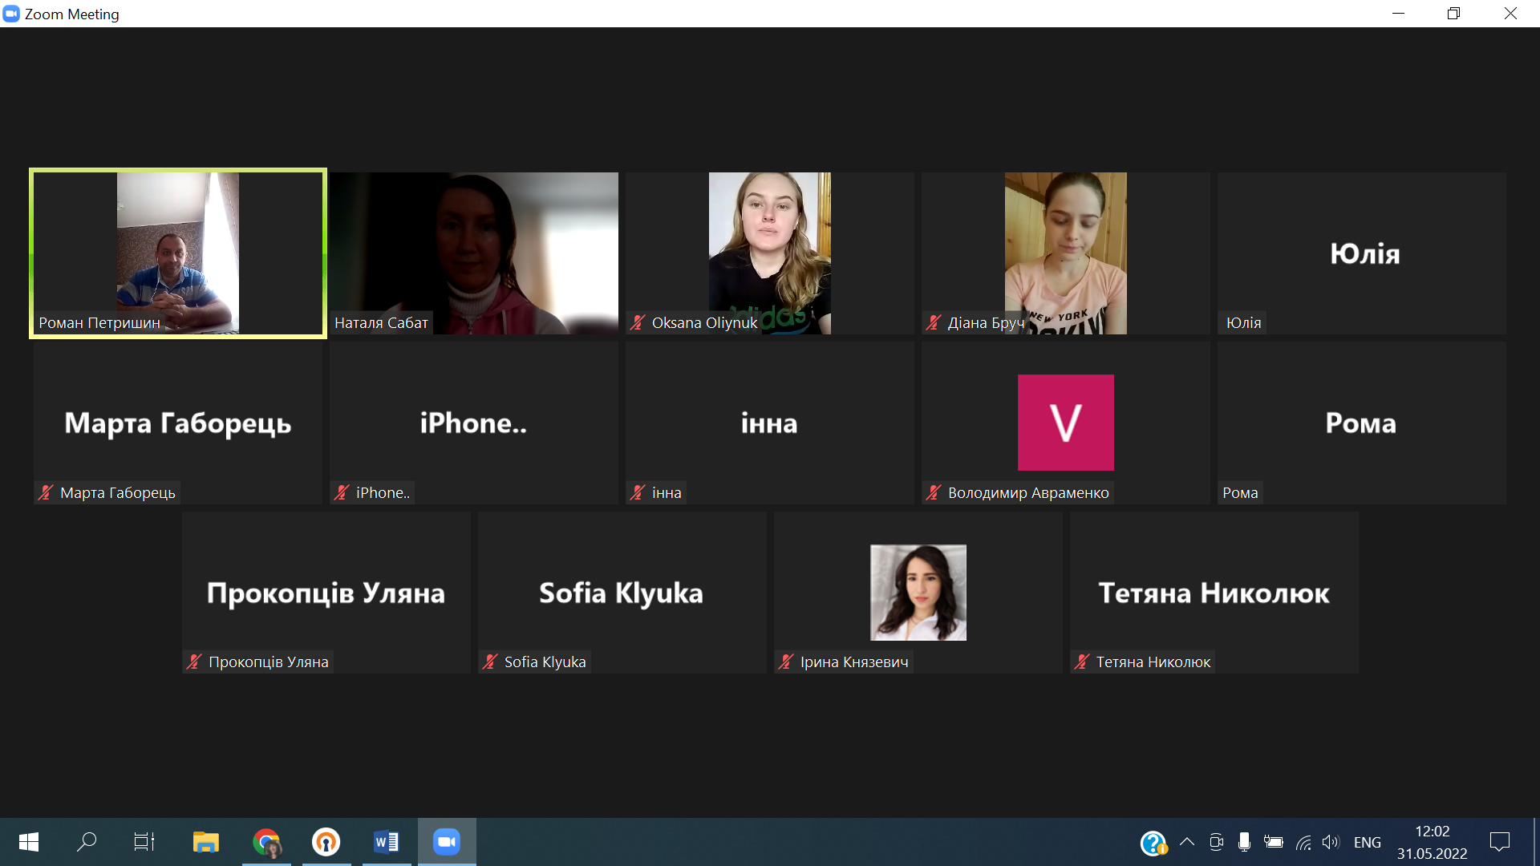Click Oksana Oliynuk's muted microphone icon
The height and width of the screenshot is (866, 1540).
tap(638, 323)
